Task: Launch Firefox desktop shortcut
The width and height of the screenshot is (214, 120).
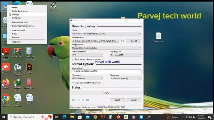Action: [x=6, y=84]
